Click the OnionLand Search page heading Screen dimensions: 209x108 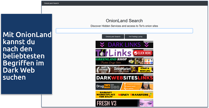[124, 21]
